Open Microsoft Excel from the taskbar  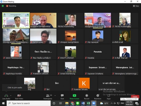pos(88,103)
